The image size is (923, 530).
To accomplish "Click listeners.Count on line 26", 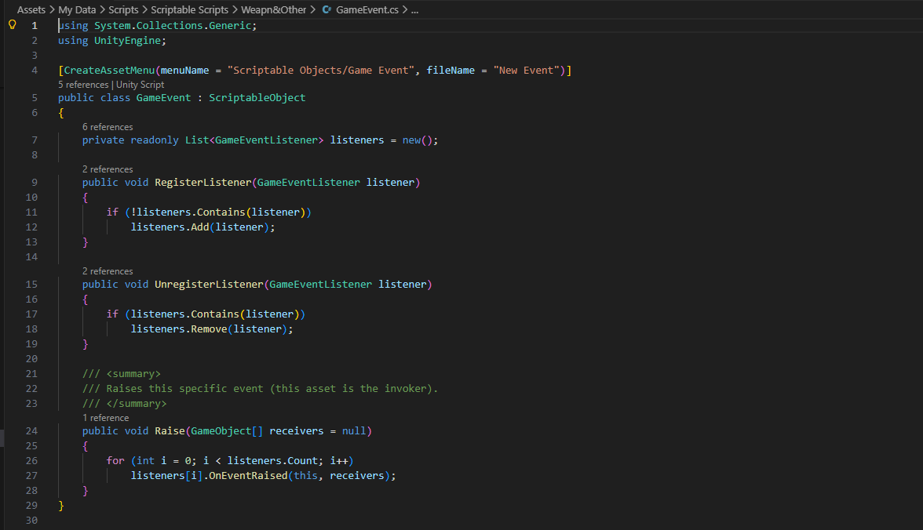I will (273, 460).
